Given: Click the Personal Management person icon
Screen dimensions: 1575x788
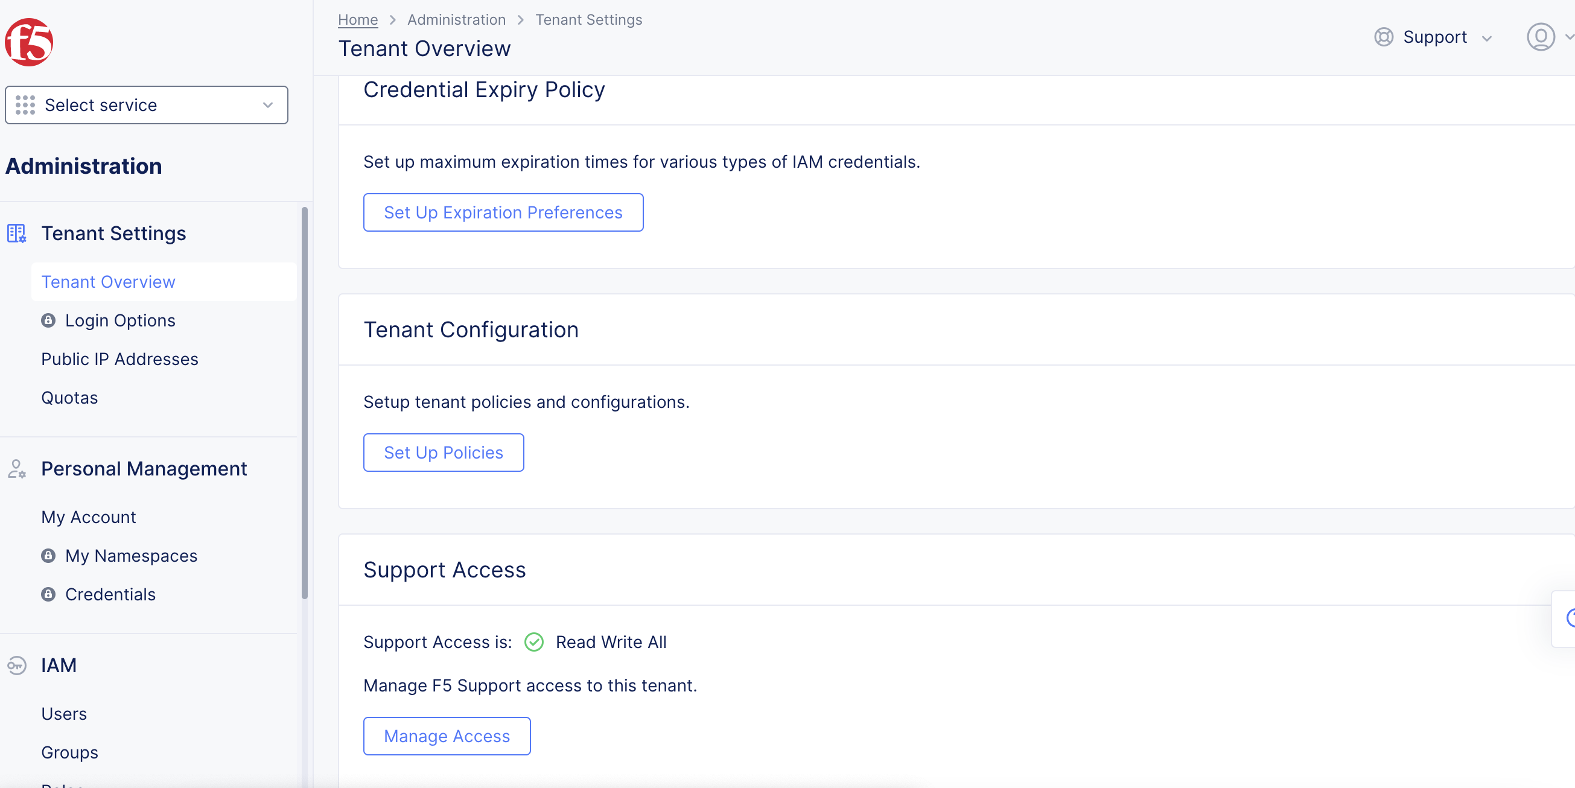Looking at the screenshot, I should click(x=16, y=469).
